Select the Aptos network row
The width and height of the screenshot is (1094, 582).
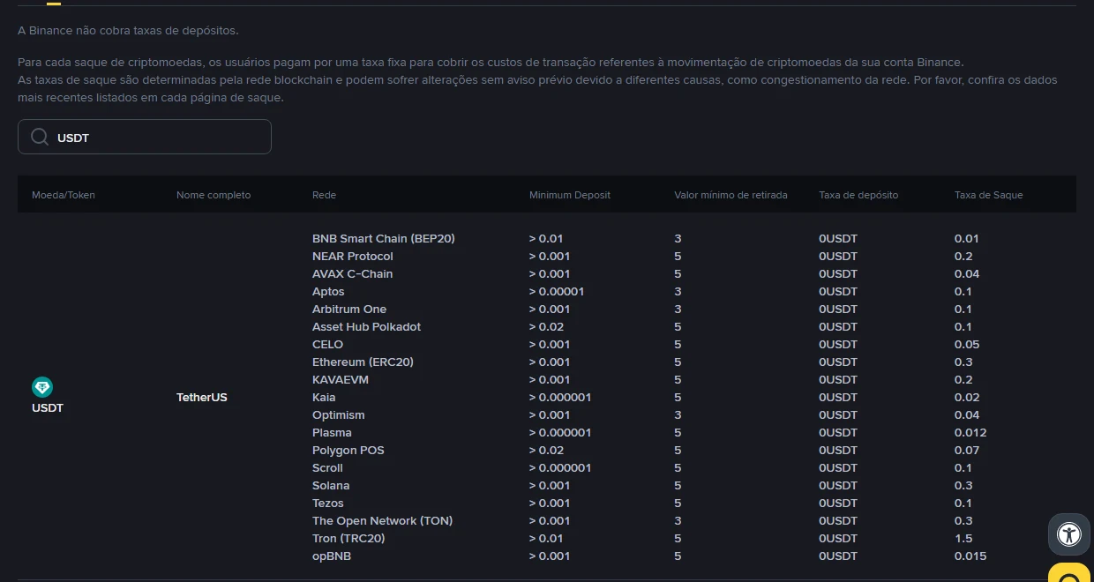pyautogui.click(x=328, y=291)
